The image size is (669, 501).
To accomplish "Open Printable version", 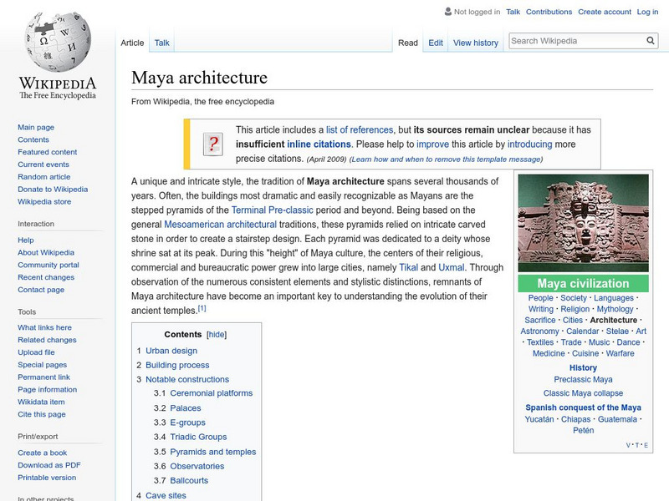I will click(x=47, y=477).
